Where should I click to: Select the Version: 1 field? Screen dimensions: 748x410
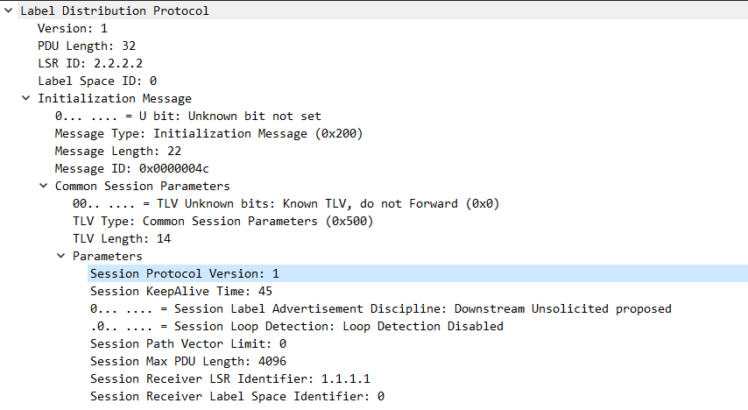tap(73, 28)
